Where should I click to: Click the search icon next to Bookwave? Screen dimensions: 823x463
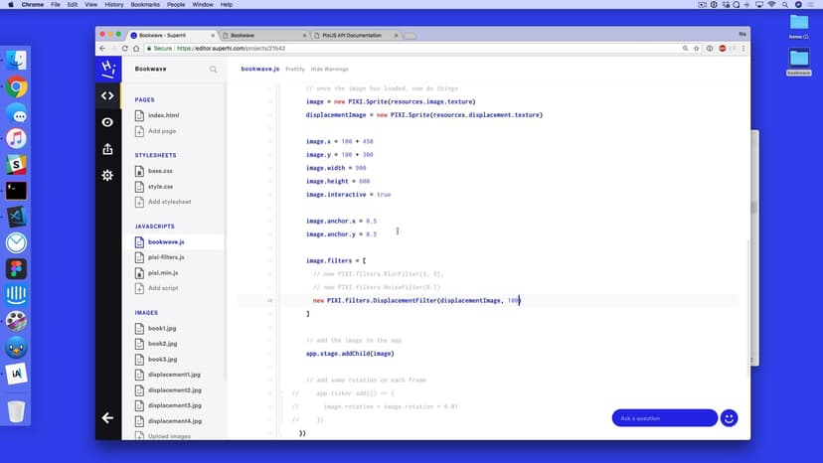pos(213,70)
